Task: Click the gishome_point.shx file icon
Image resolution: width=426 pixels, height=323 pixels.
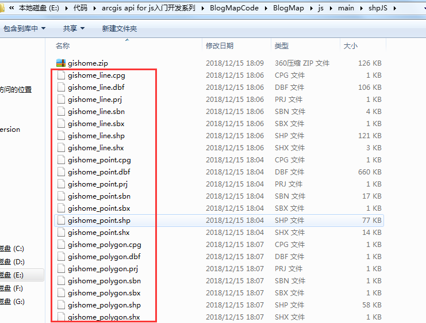Action: pos(61,233)
